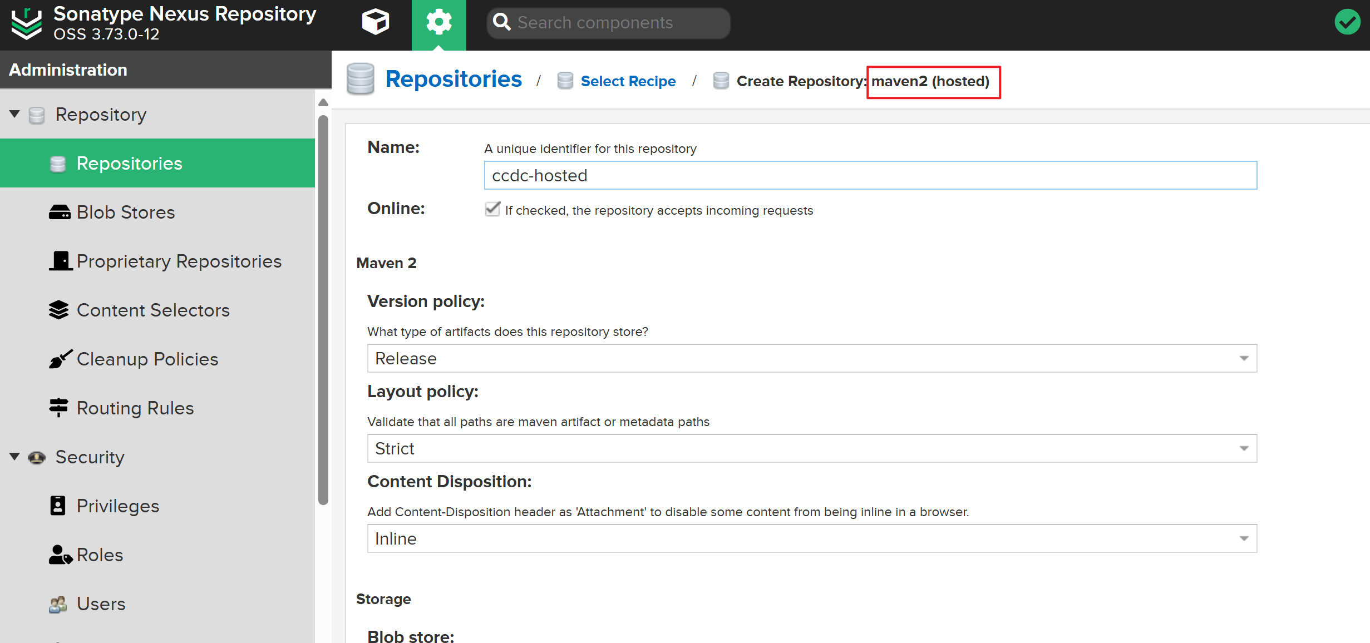
Task: Open the Administration gear icon
Action: point(438,22)
